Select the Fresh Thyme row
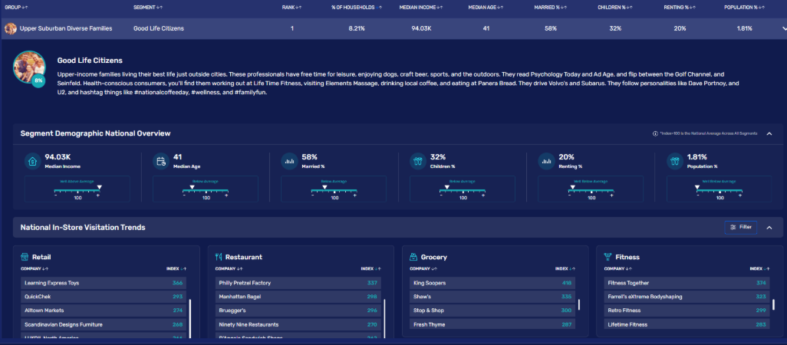 coord(492,324)
